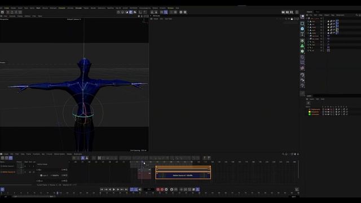Click the third white keyframe selection circle button
The image size is (361, 203).
tap(166, 189)
